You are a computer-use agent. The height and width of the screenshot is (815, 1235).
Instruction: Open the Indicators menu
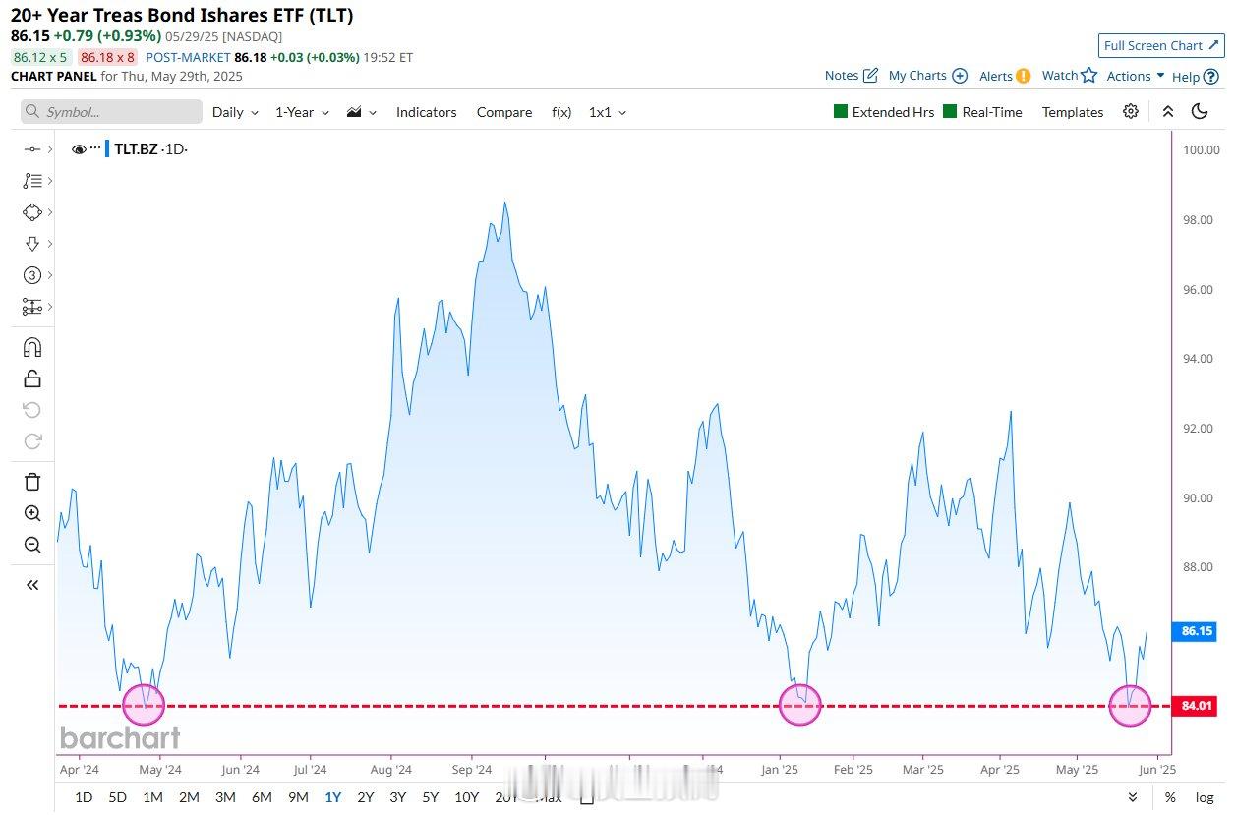click(x=426, y=112)
